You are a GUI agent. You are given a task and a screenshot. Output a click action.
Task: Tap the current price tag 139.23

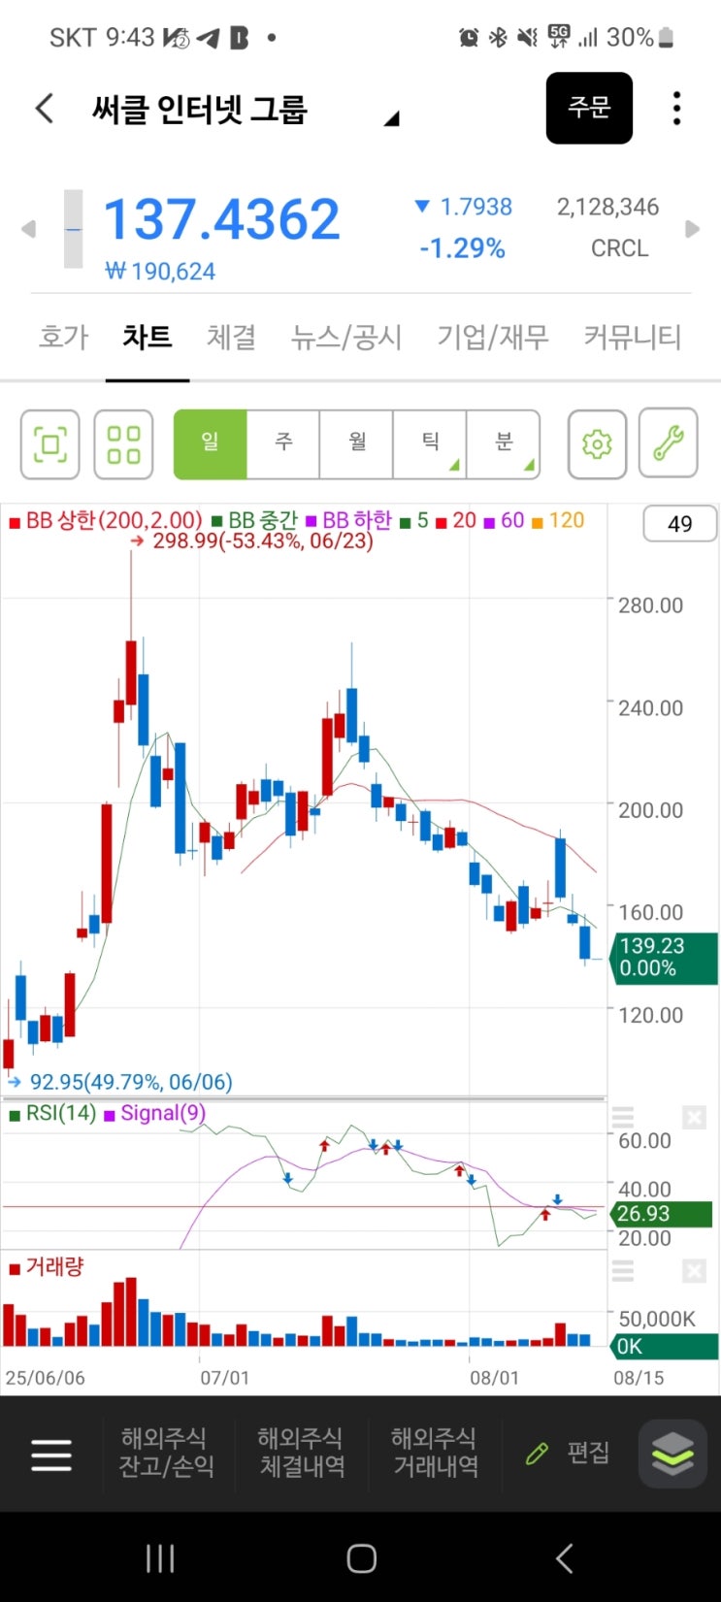[x=665, y=957]
